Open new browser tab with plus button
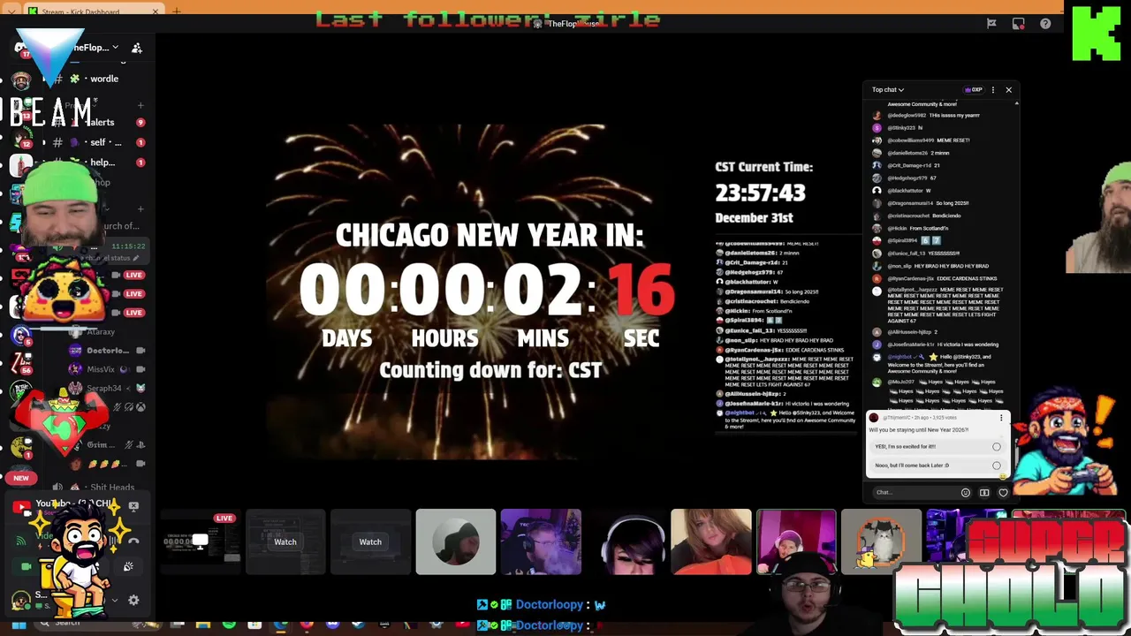 pyautogui.click(x=177, y=11)
